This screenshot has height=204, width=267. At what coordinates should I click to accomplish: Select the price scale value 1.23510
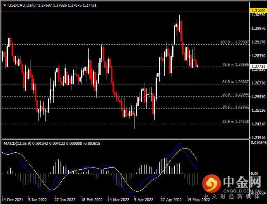(x=258, y=138)
